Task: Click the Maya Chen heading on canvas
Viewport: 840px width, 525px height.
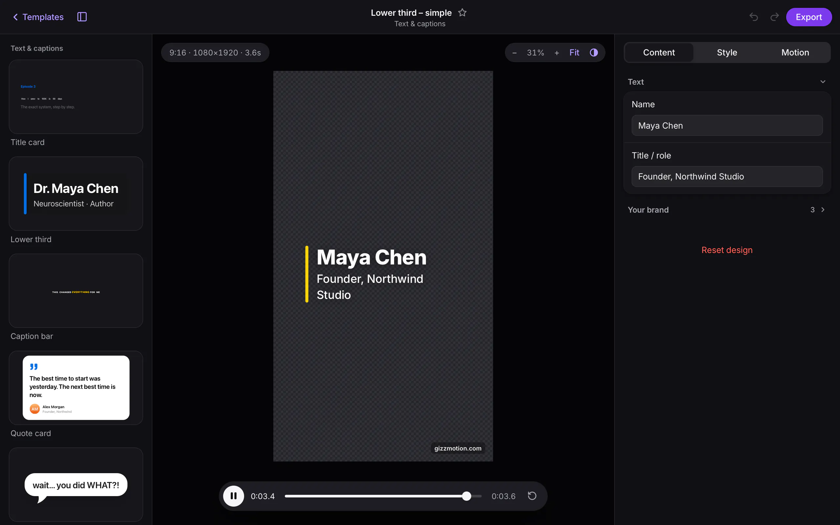Action: tap(371, 257)
